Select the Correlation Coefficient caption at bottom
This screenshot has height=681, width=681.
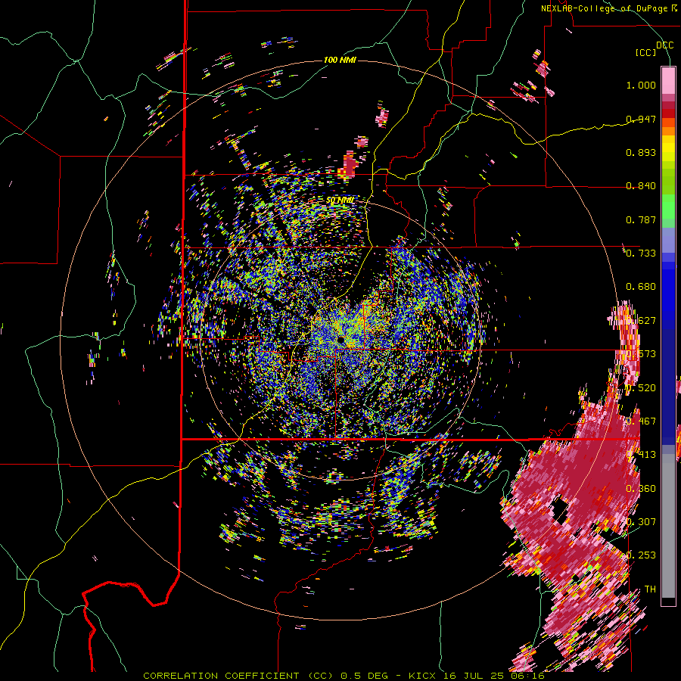pos(344,676)
